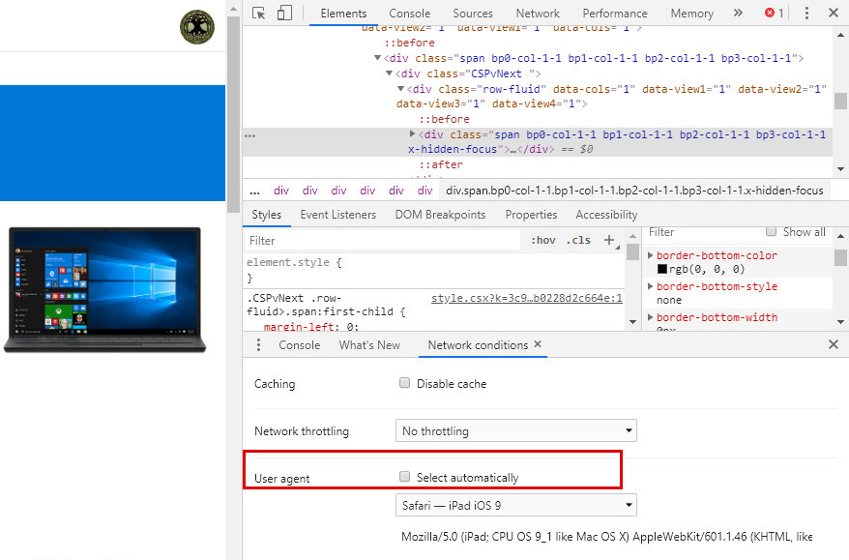Switch to the drawer Console tab
This screenshot has width=849, height=560.
[299, 345]
